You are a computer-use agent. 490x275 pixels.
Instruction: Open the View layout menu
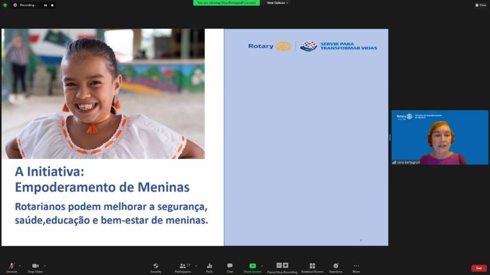pyautogui.click(x=480, y=5)
